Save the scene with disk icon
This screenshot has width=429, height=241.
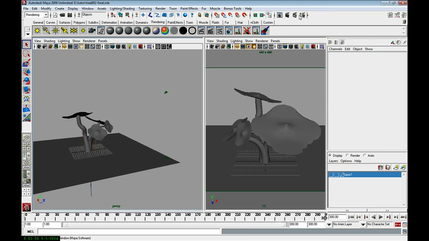coord(70,15)
